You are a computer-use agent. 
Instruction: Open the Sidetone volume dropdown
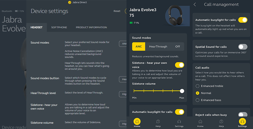coord(123,124)
